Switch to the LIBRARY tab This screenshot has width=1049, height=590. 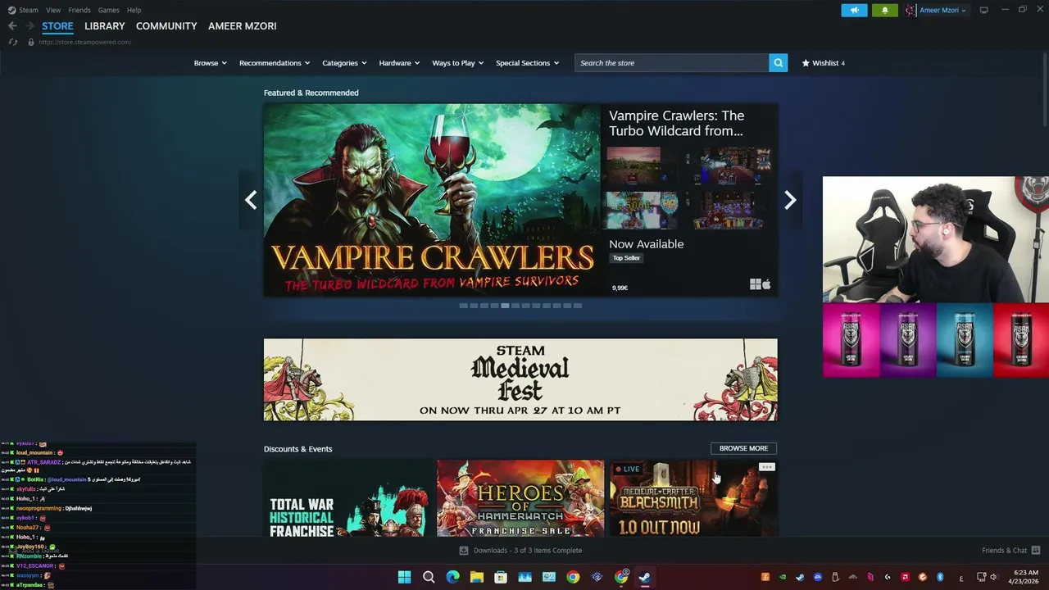click(x=105, y=26)
